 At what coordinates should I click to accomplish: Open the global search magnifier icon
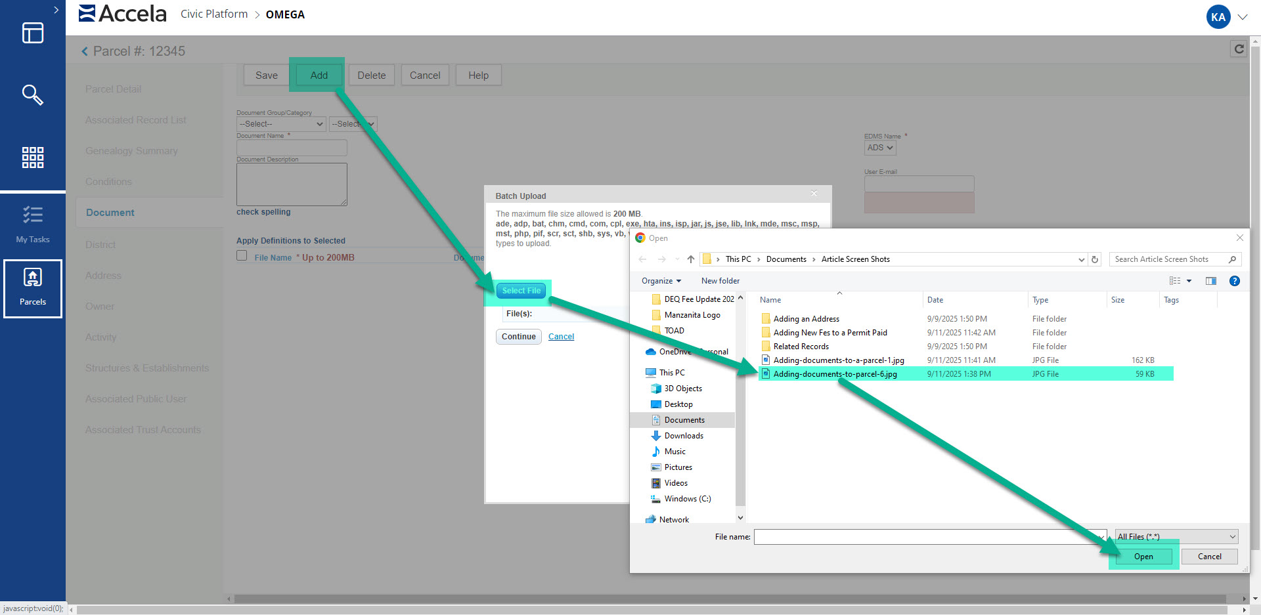[32, 95]
